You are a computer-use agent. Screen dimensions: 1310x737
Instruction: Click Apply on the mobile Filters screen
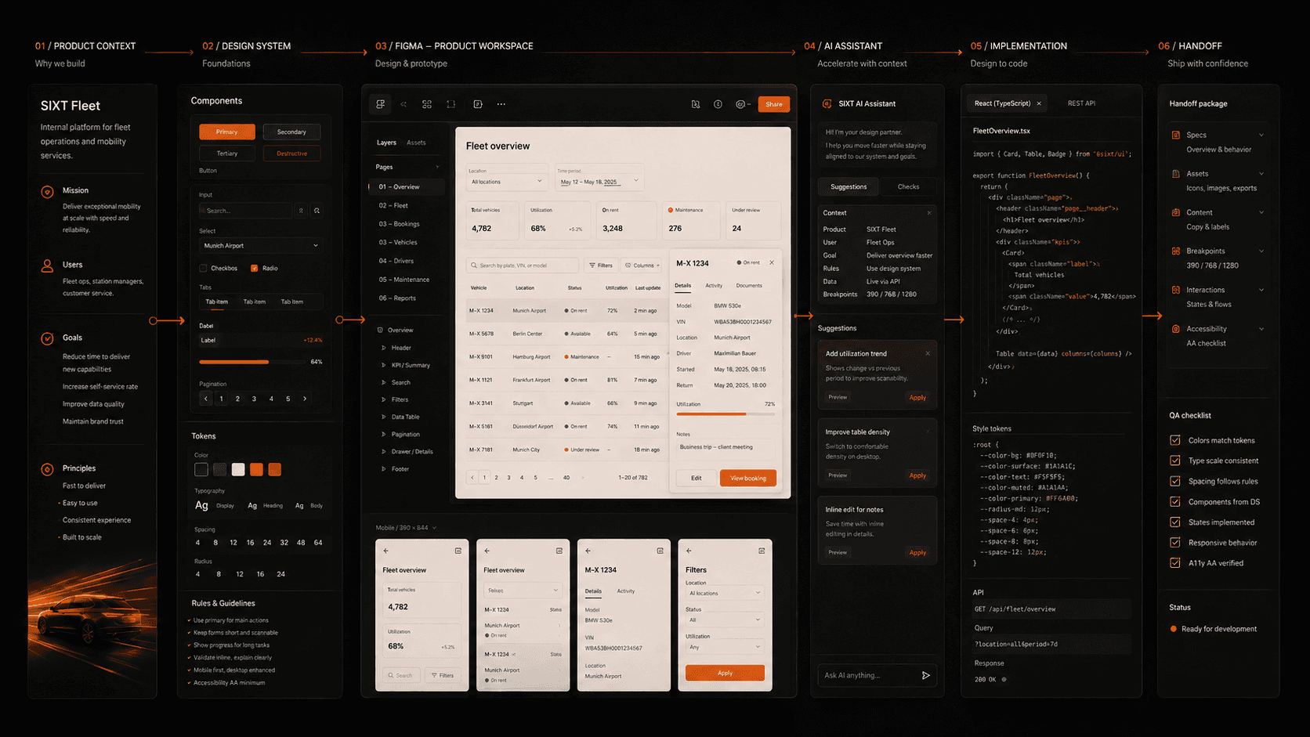pyautogui.click(x=725, y=673)
